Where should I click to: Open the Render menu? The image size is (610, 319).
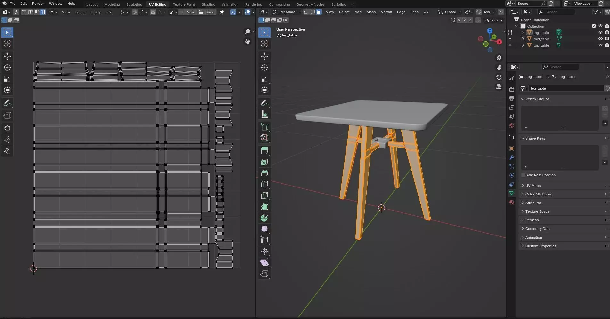(38, 4)
